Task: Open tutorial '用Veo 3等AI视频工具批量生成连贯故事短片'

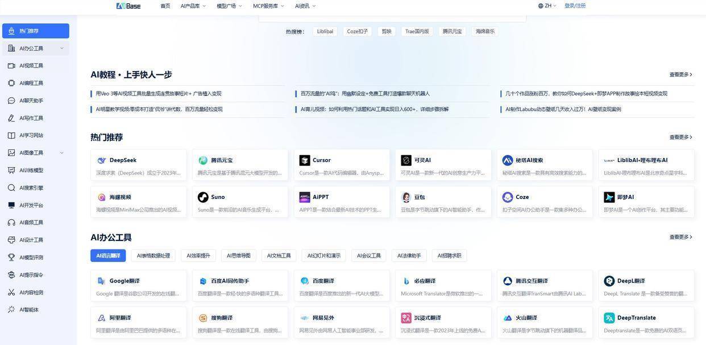Action: tap(159, 94)
